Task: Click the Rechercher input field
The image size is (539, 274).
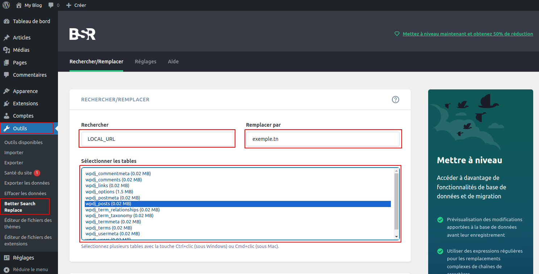Action: [x=158, y=139]
